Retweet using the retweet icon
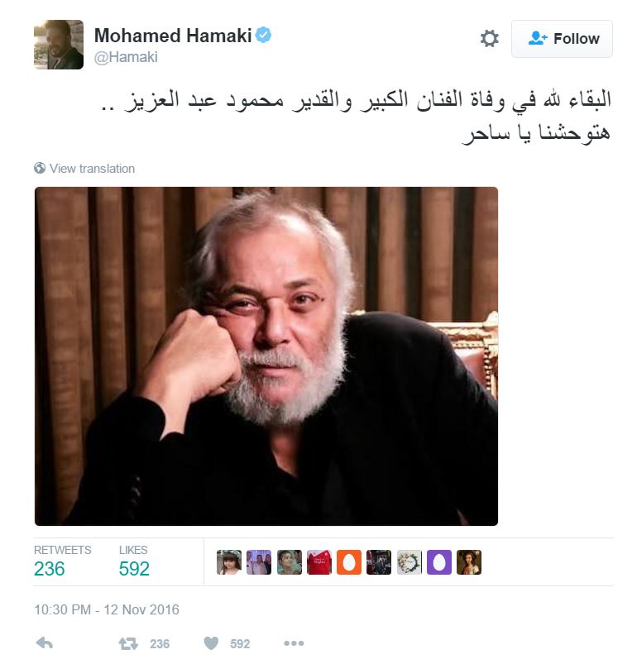 pos(128,643)
